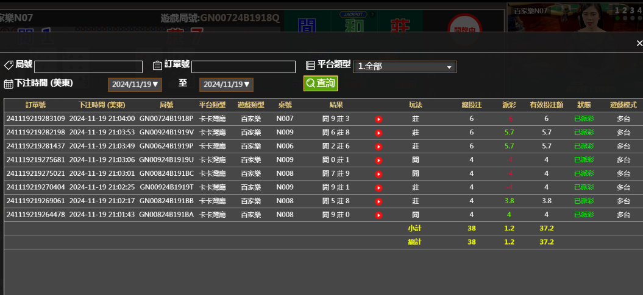Screen dimensions: 643x295
Task: Click round number GN00824B191BA
Action: point(166,214)
